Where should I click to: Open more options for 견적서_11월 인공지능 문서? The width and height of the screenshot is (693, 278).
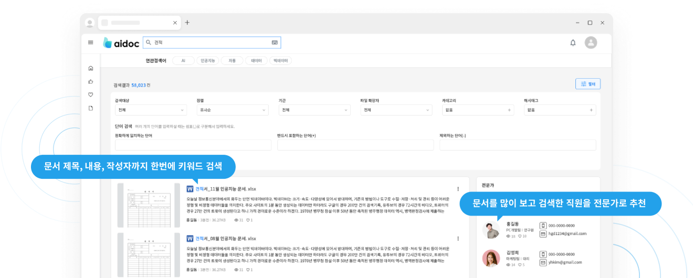pyautogui.click(x=458, y=189)
